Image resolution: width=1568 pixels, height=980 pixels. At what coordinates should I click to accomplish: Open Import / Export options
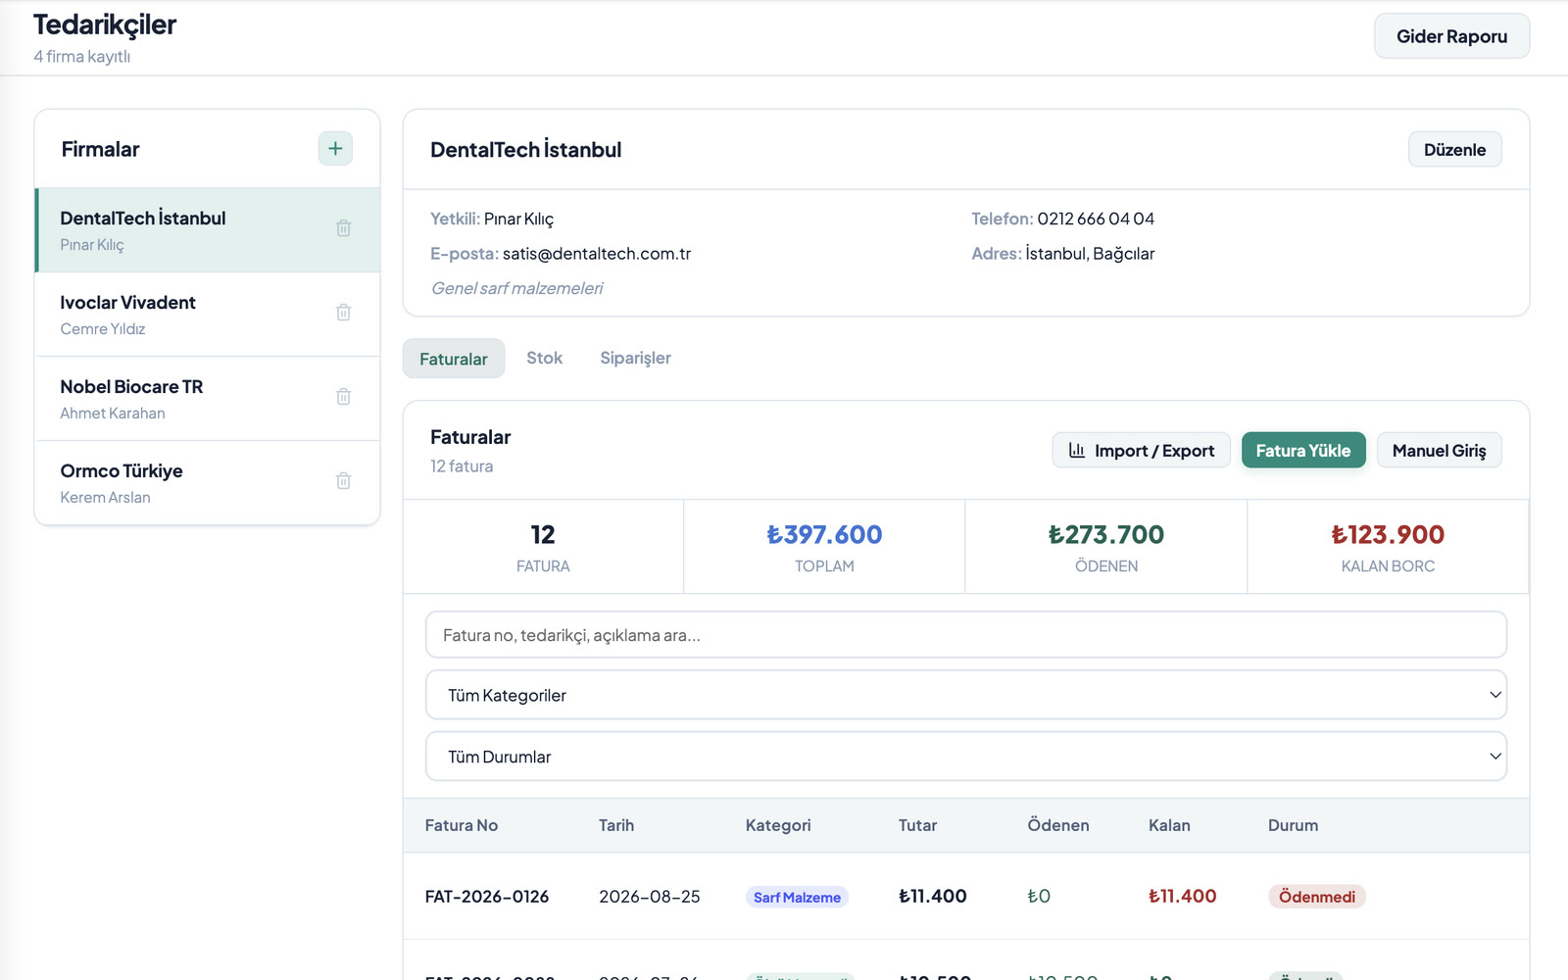[x=1141, y=451]
